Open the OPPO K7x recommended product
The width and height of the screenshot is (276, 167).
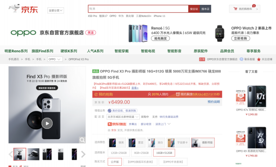251,100
